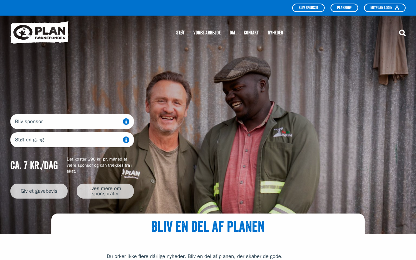Image resolution: width=416 pixels, height=260 pixels.
Task: Open the Vores arbejde menu
Action: click(x=207, y=33)
